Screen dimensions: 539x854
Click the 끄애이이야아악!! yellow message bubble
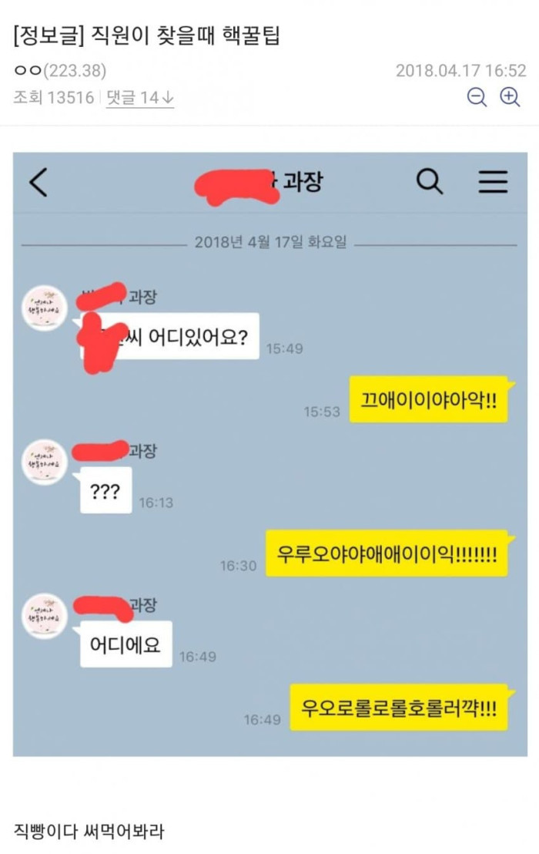(429, 400)
